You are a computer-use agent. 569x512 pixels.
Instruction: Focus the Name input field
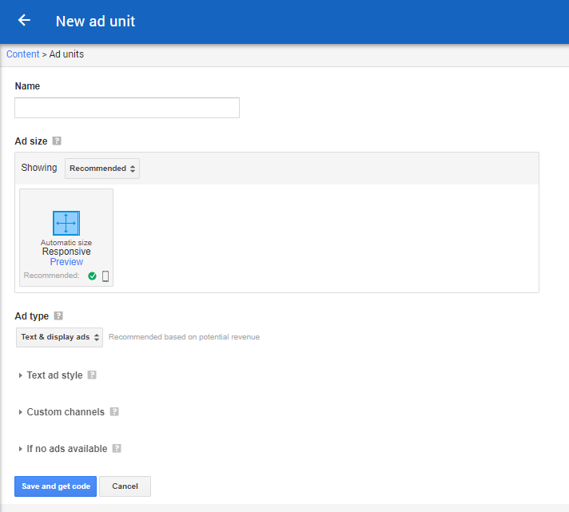point(127,108)
